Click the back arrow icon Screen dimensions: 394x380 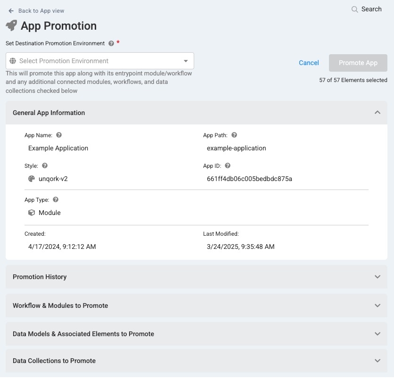pyautogui.click(x=11, y=11)
